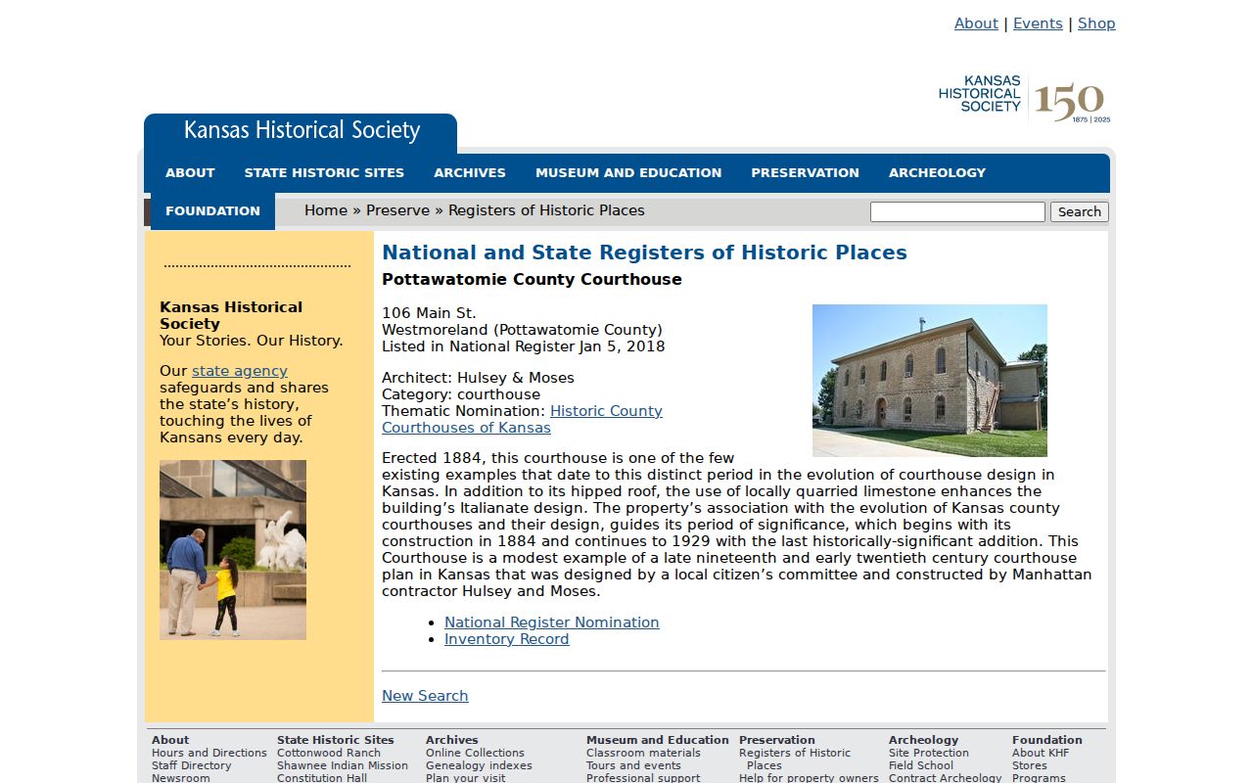Image resolution: width=1253 pixels, height=783 pixels.
Task: Click the Kansas Historical Society banner title
Action: pos(302,130)
